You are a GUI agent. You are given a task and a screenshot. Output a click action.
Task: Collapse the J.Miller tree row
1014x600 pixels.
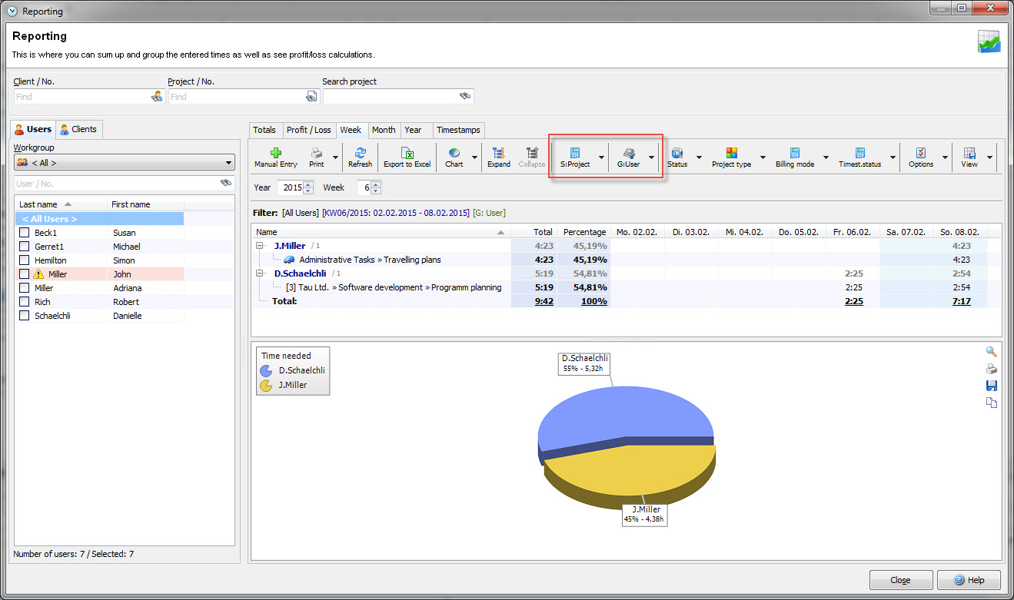tap(261, 246)
